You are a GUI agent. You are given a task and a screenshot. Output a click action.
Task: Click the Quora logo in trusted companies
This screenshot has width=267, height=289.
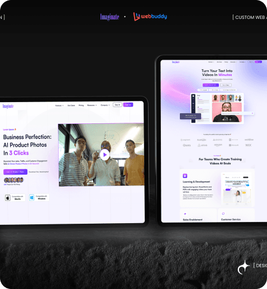point(187,145)
